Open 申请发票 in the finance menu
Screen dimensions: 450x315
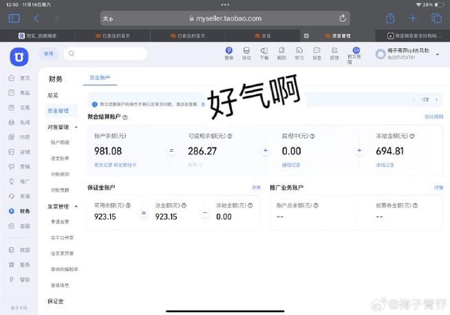(60, 221)
